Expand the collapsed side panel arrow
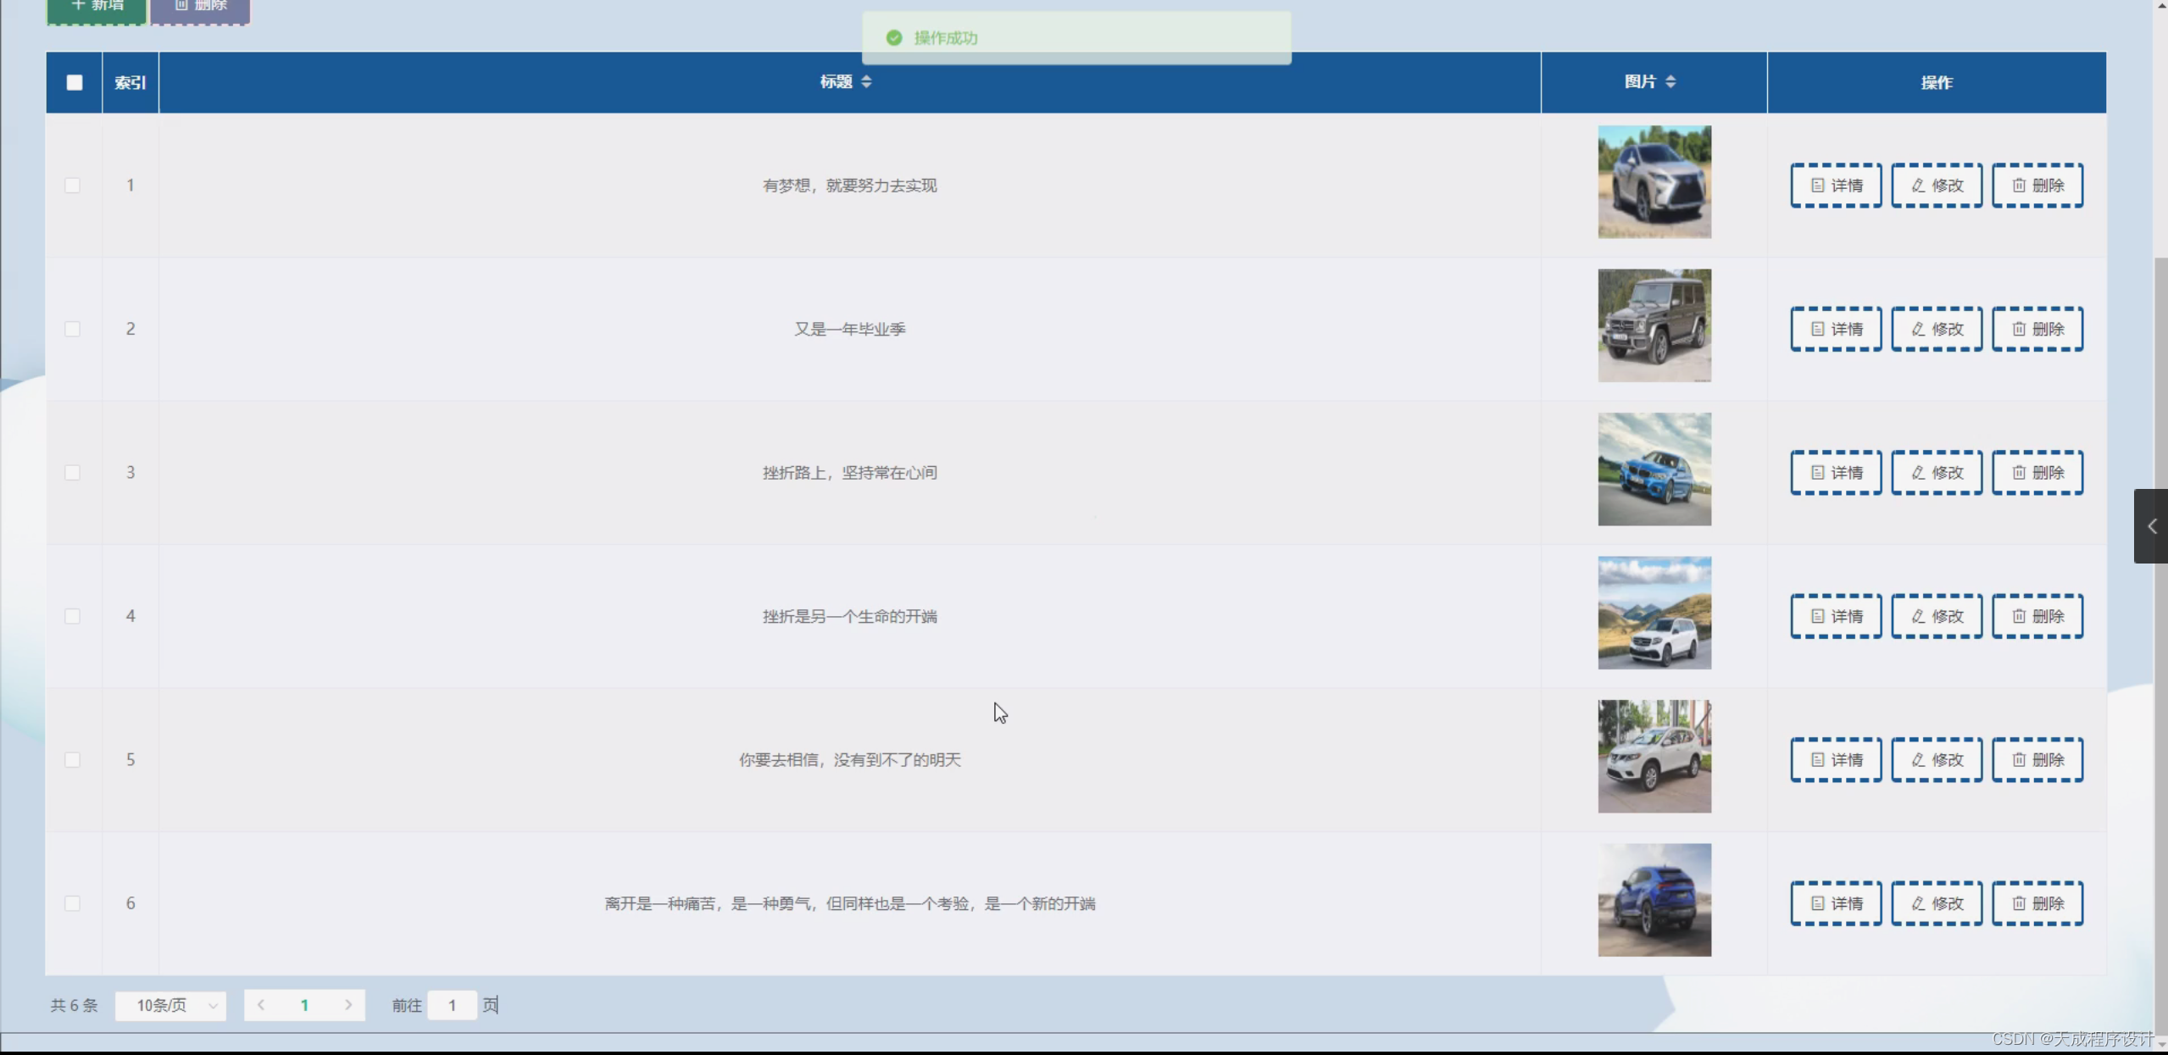This screenshot has height=1055, width=2168. pos(2151,526)
